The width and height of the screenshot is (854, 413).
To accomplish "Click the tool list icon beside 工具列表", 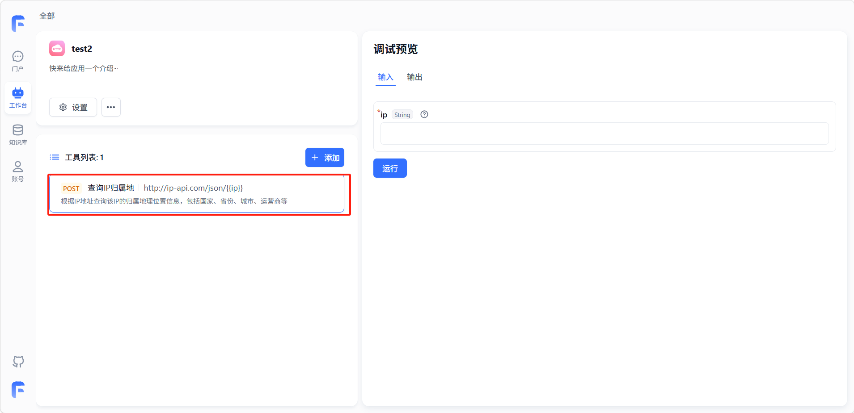I will coord(55,157).
